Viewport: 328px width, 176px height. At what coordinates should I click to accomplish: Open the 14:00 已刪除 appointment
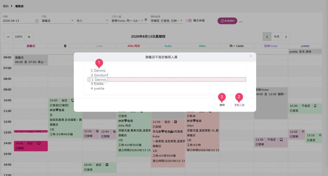31,146
